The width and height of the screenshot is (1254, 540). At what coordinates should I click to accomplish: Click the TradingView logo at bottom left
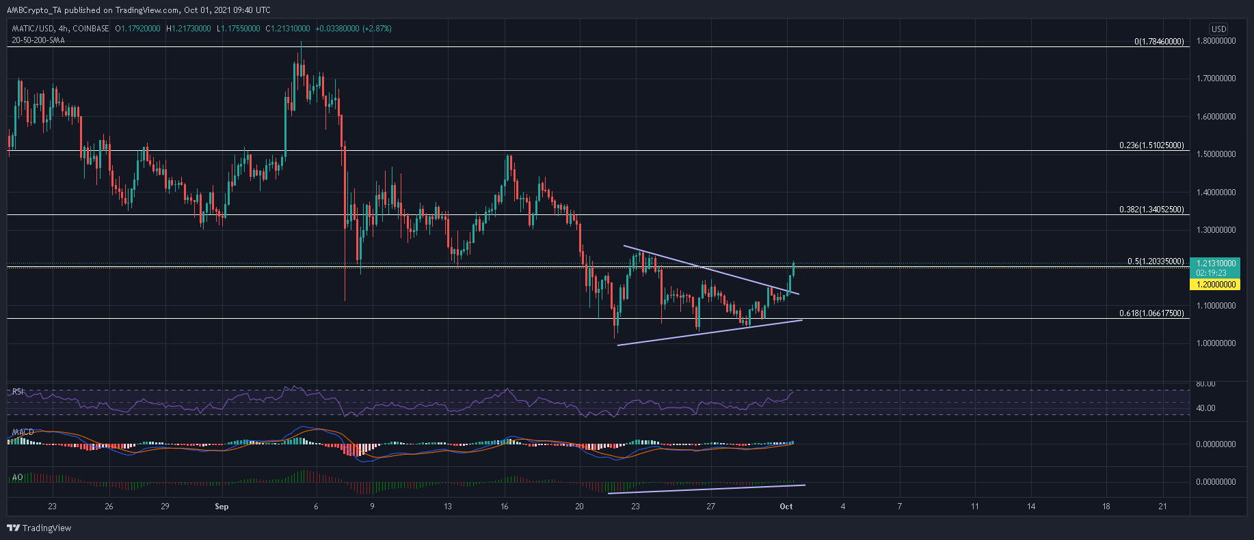[39, 528]
